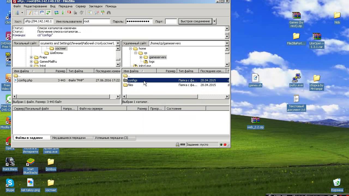Expand the gameservers folder in remote tree
Screen dimensions: 349x196
141,57
